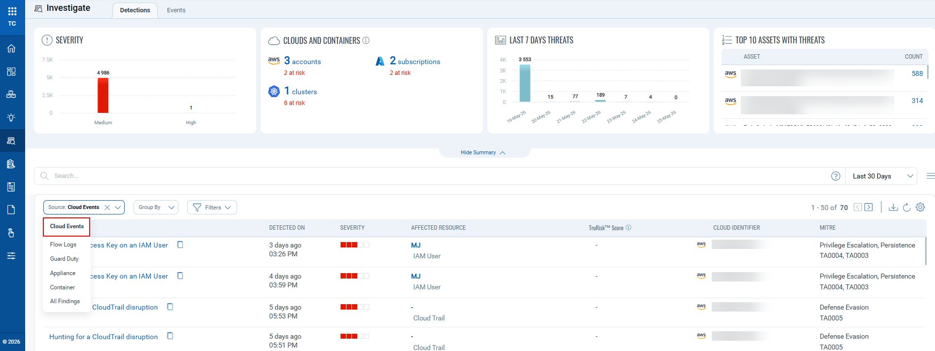This screenshot has height=351, width=935.
Task: Choose Appliance from source list
Action: coord(63,273)
